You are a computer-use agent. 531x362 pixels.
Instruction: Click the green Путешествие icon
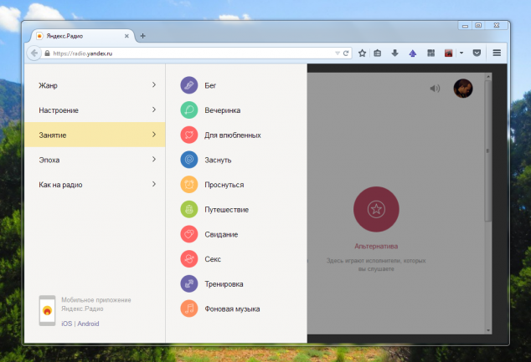pyautogui.click(x=189, y=209)
